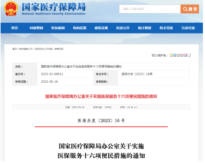Select the white eye-protection color swatch
205x163 pixels.
click(x=189, y=55)
